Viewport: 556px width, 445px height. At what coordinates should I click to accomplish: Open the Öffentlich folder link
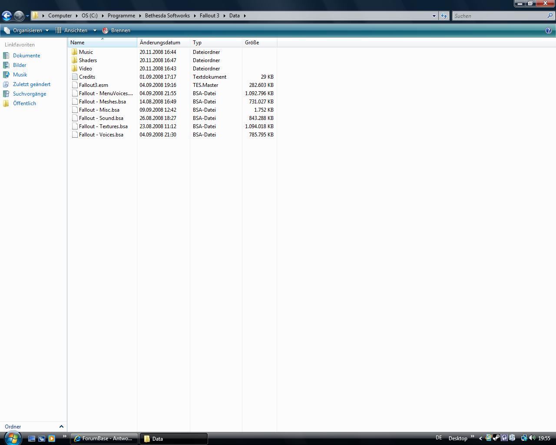(x=24, y=103)
